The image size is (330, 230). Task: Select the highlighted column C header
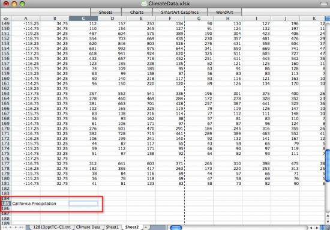(83, 19)
